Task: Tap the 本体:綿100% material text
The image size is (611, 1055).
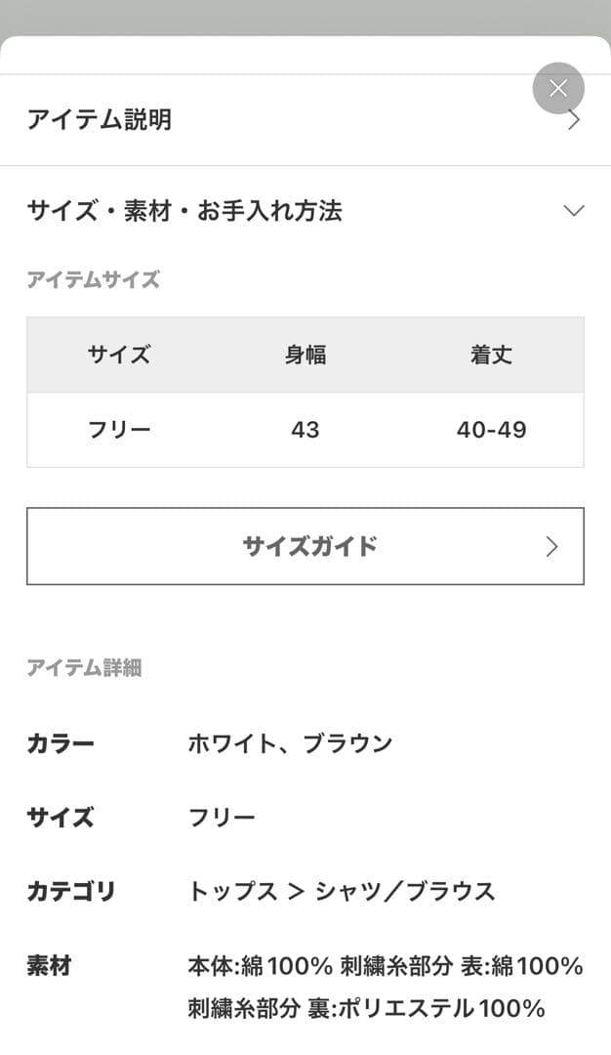Action: [261, 966]
